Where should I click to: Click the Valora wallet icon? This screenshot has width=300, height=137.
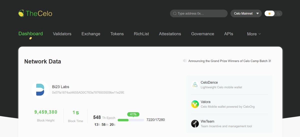pyautogui.click(x=195, y=104)
